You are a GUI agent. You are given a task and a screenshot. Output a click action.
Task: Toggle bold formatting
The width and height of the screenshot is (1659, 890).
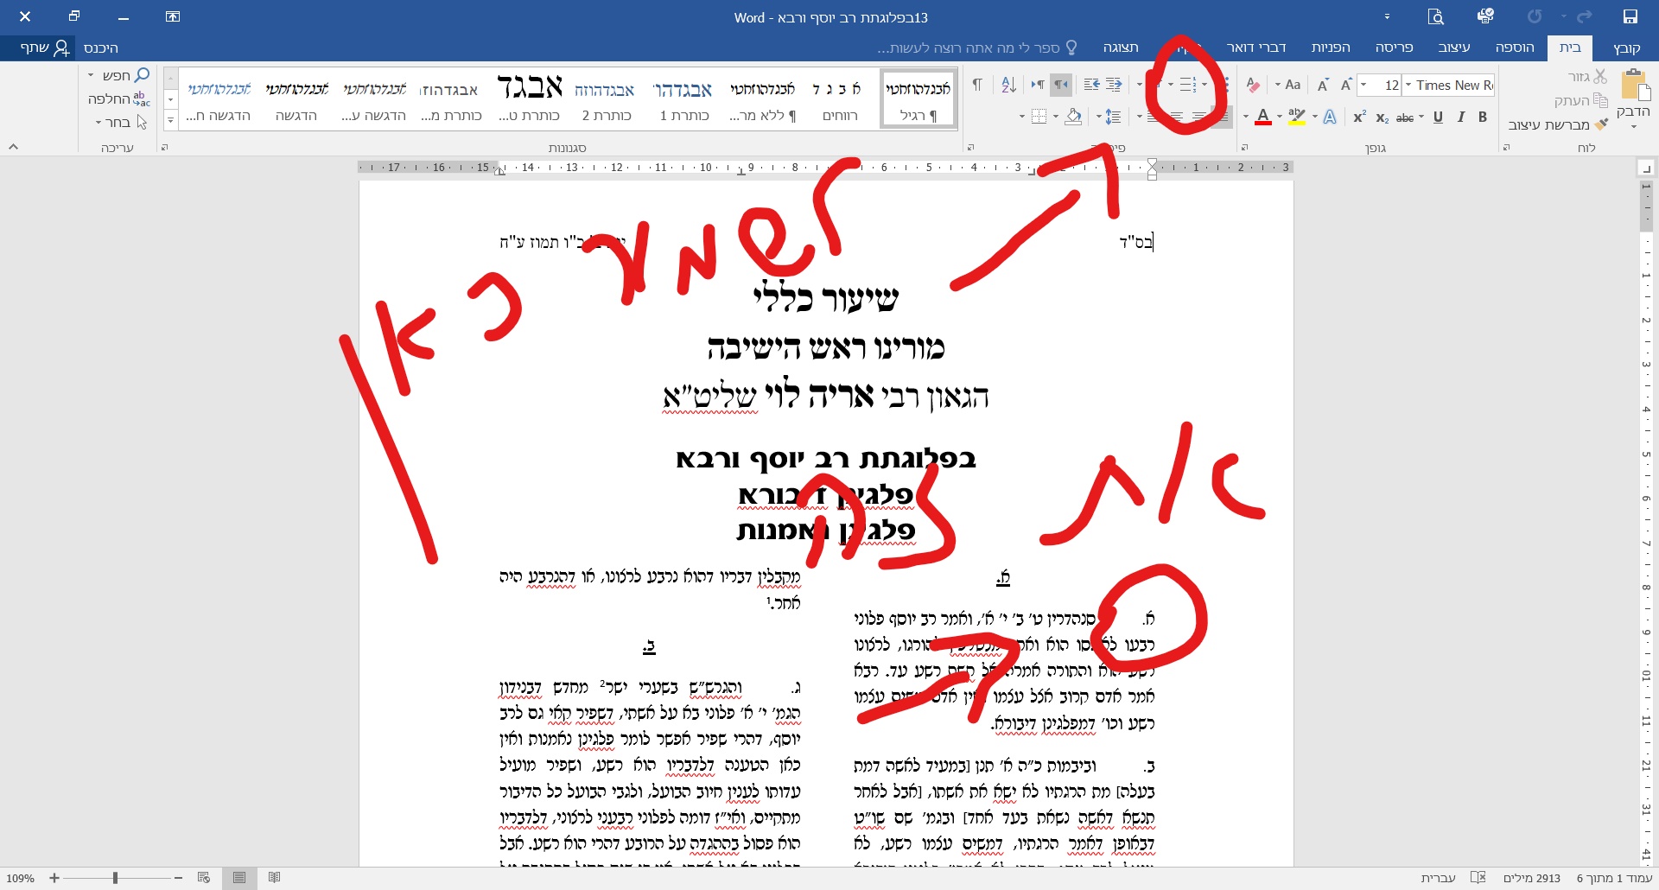tap(1482, 116)
